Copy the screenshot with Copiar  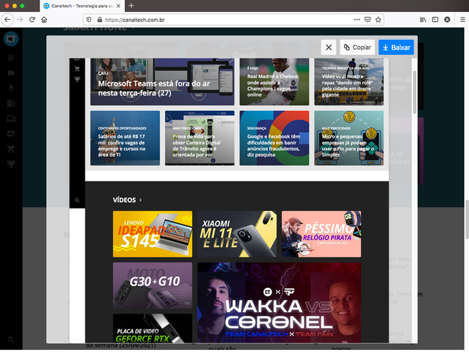(x=357, y=48)
